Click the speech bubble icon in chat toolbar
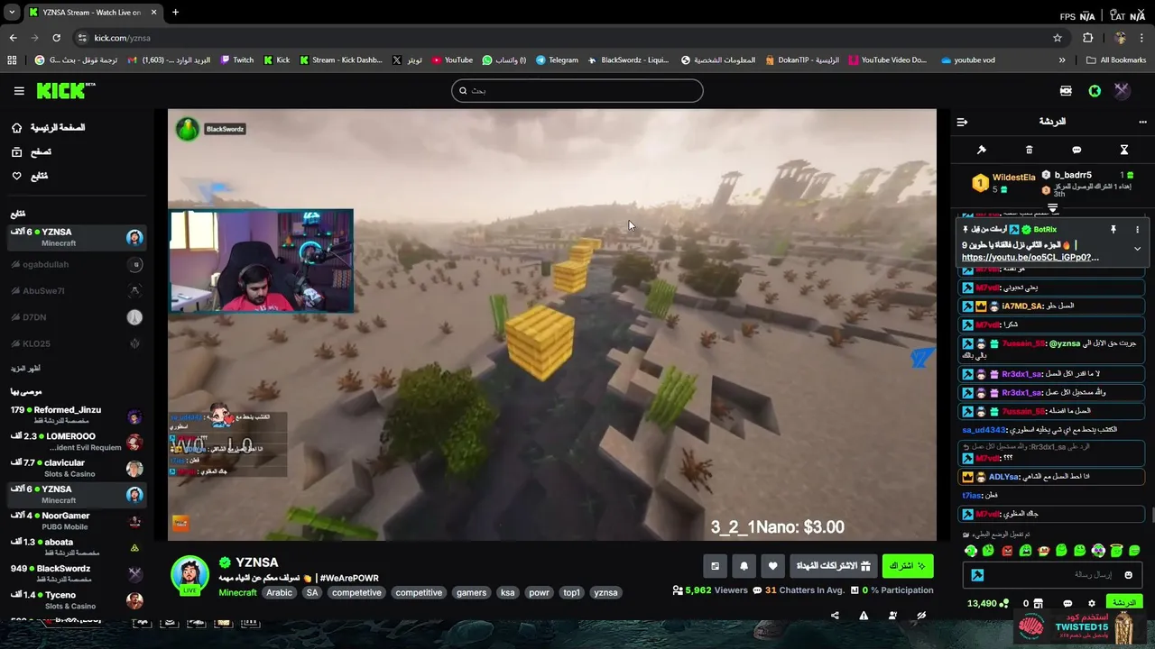Image resolution: width=1155 pixels, height=649 pixels. point(1076,150)
